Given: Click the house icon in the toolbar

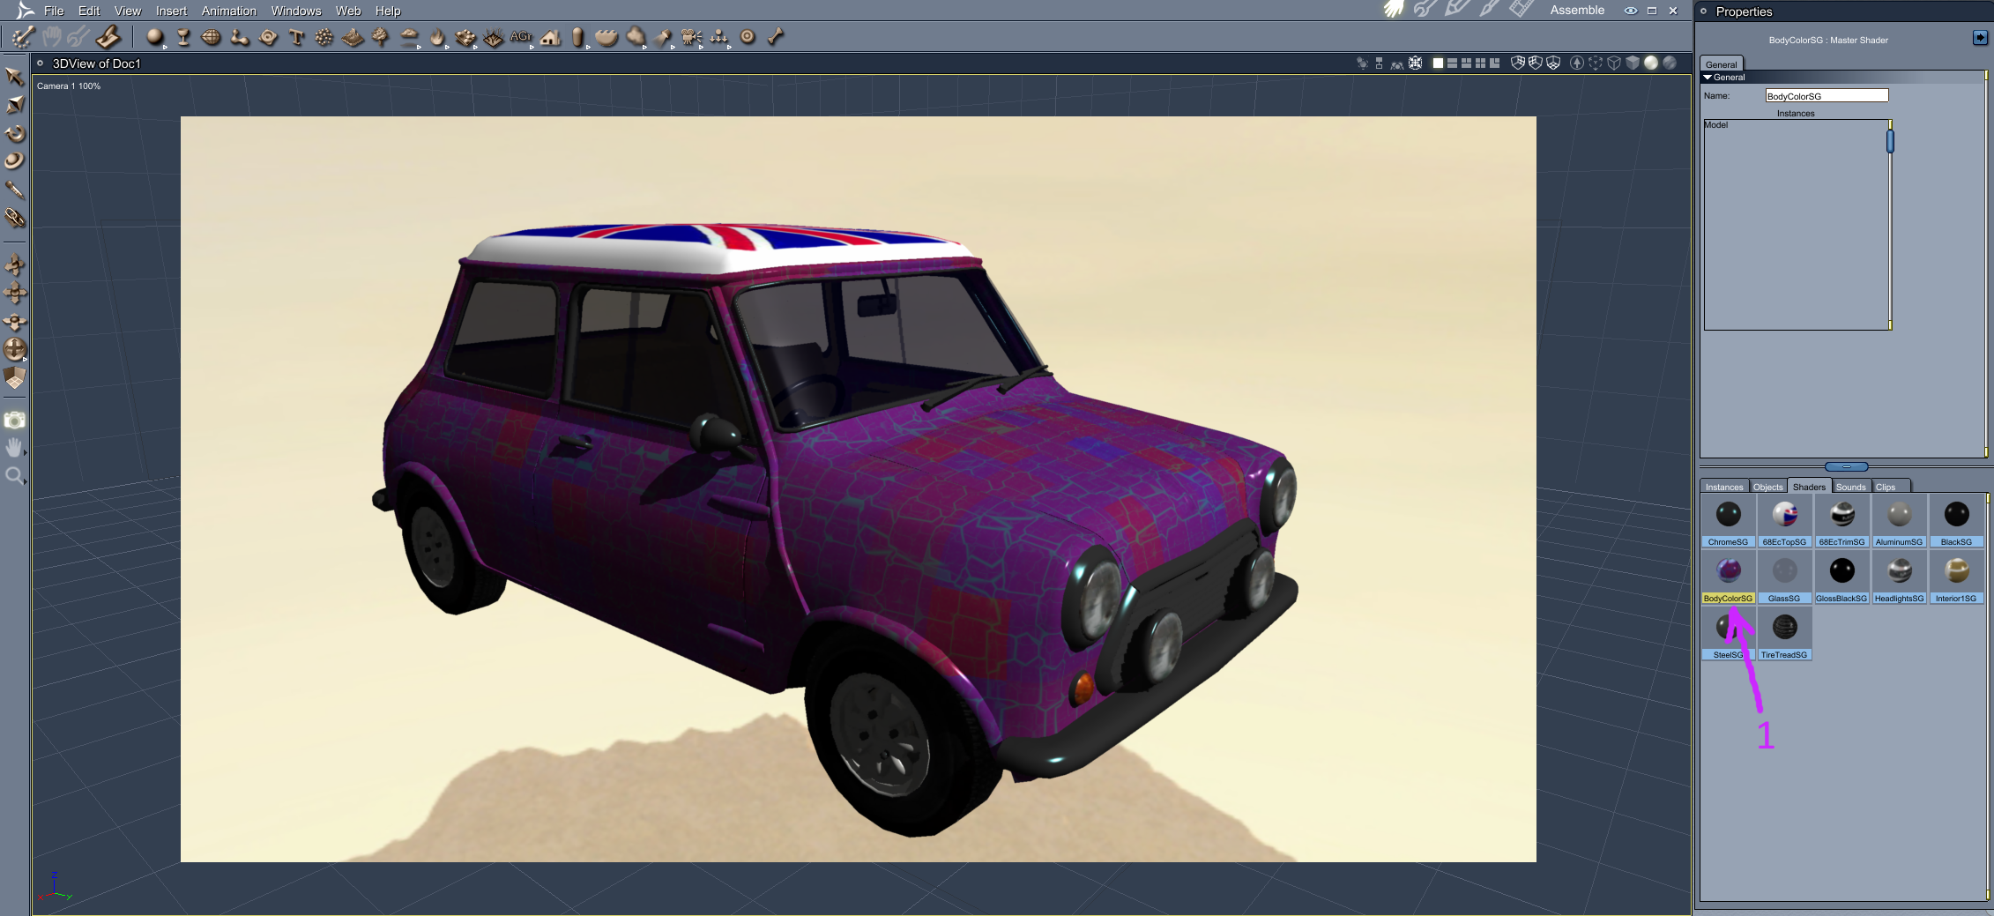Looking at the screenshot, I should pyautogui.click(x=550, y=37).
